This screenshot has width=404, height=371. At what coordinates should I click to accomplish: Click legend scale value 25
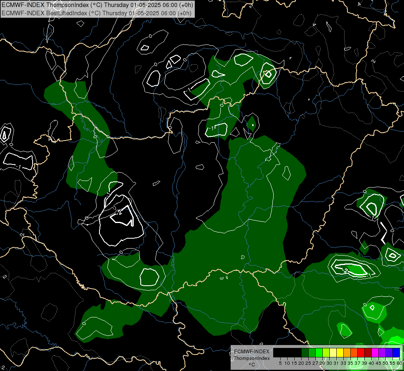point(308,363)
